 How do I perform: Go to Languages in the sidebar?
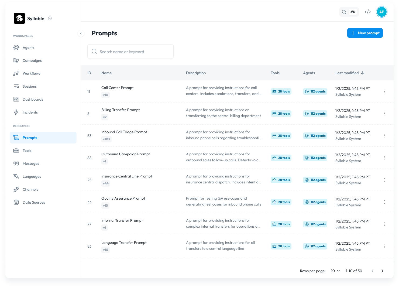point(43,176)
